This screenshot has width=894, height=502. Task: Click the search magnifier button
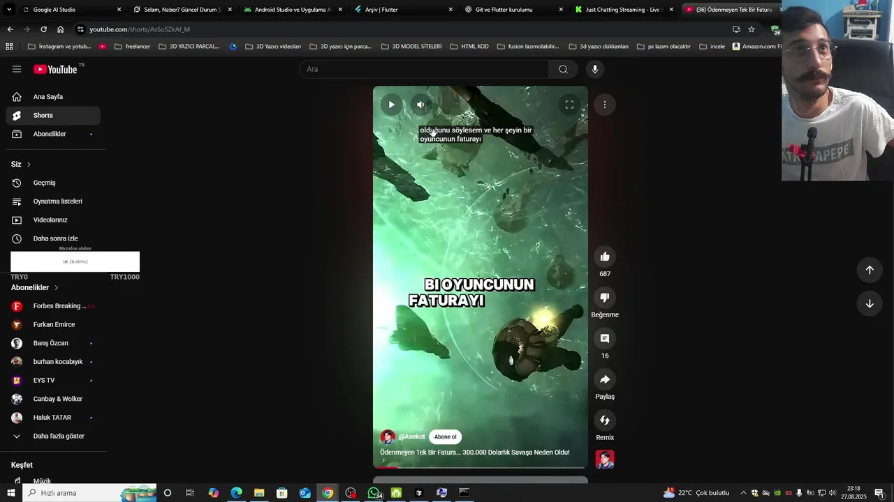(x=563, y=69)
